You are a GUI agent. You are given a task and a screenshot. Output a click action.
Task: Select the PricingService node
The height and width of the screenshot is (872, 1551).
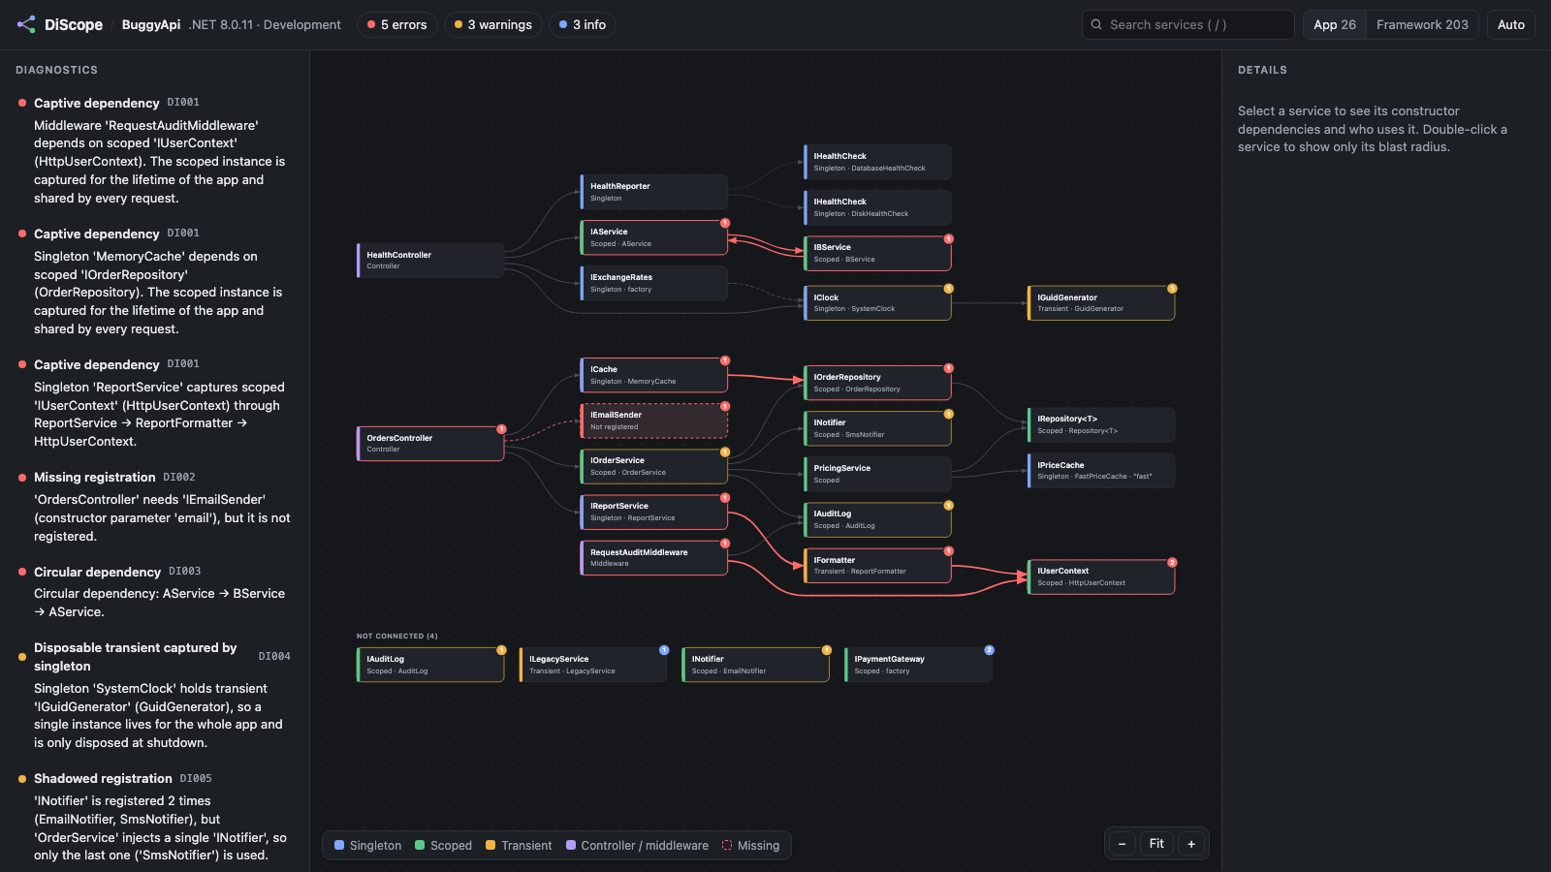click(877, 474)
